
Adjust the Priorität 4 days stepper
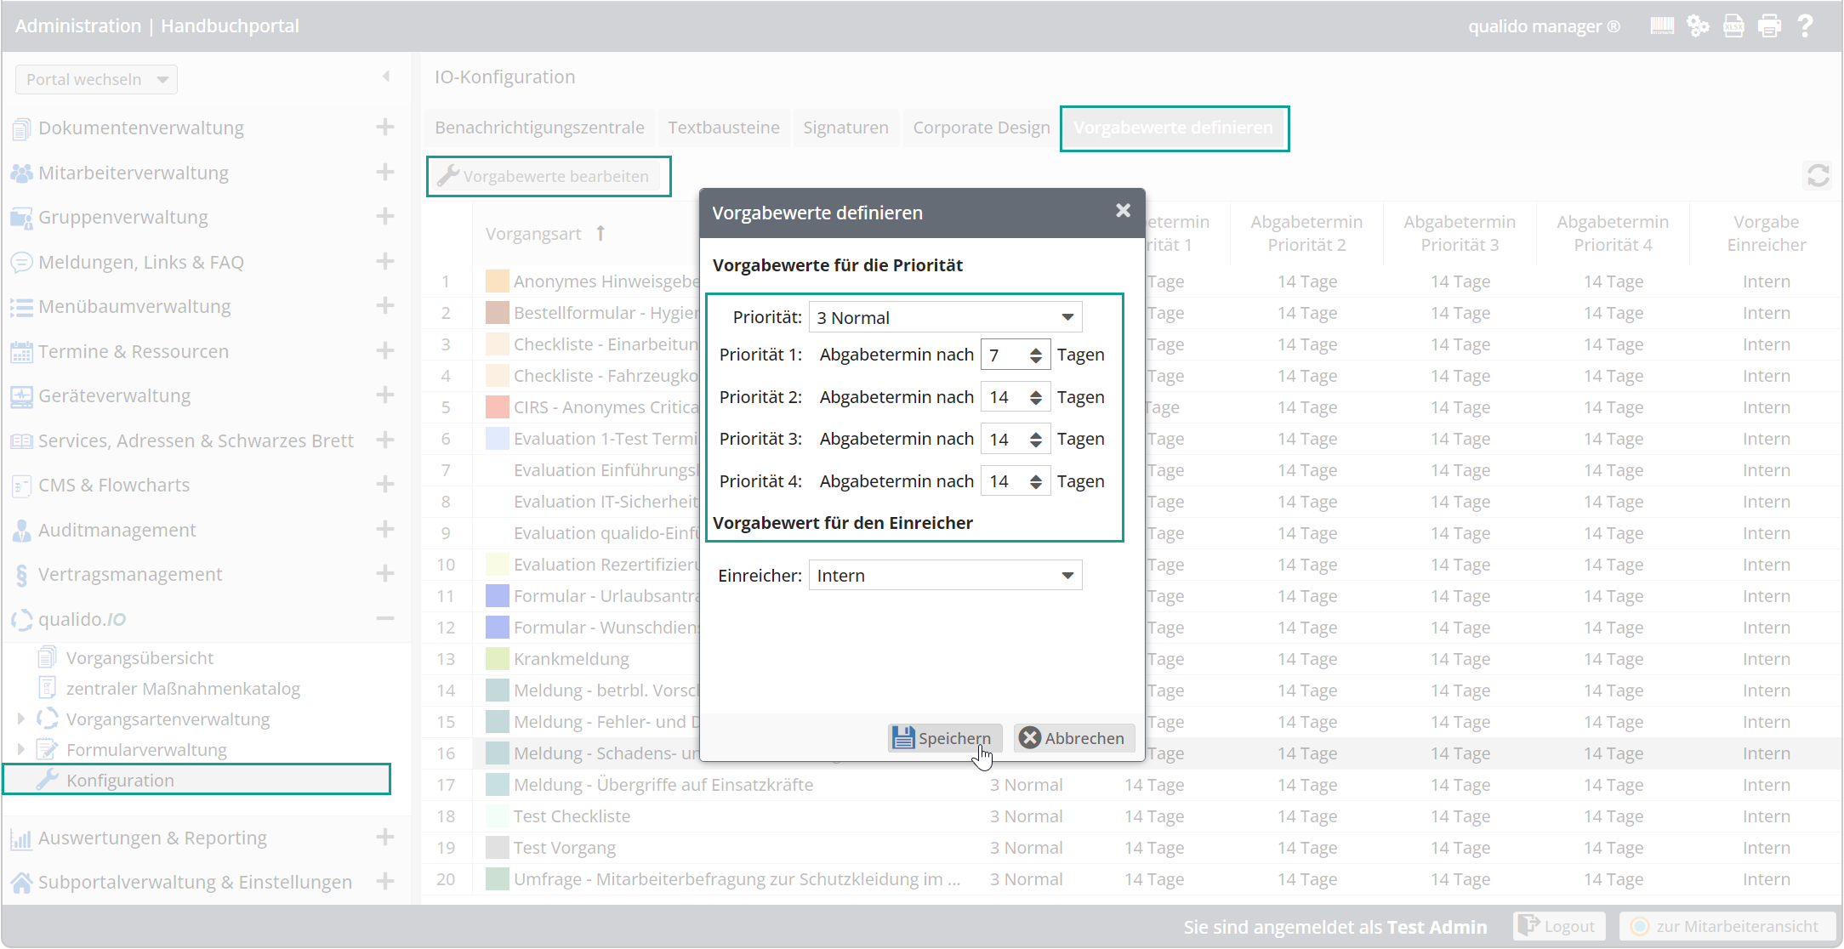(1035, 482)
